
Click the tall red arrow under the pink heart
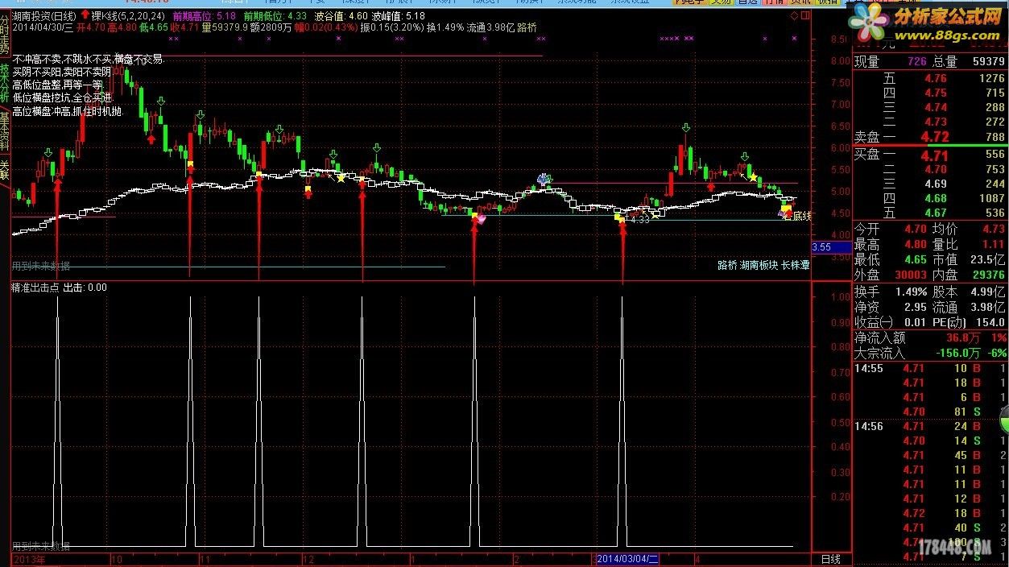[x=474, y=254]
